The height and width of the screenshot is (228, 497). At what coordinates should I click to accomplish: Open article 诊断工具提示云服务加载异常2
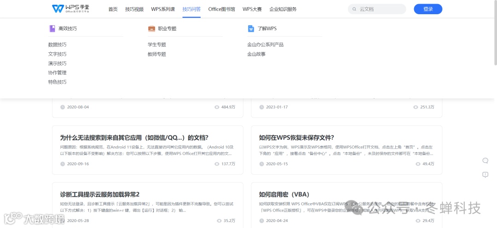tap(100, 194)
